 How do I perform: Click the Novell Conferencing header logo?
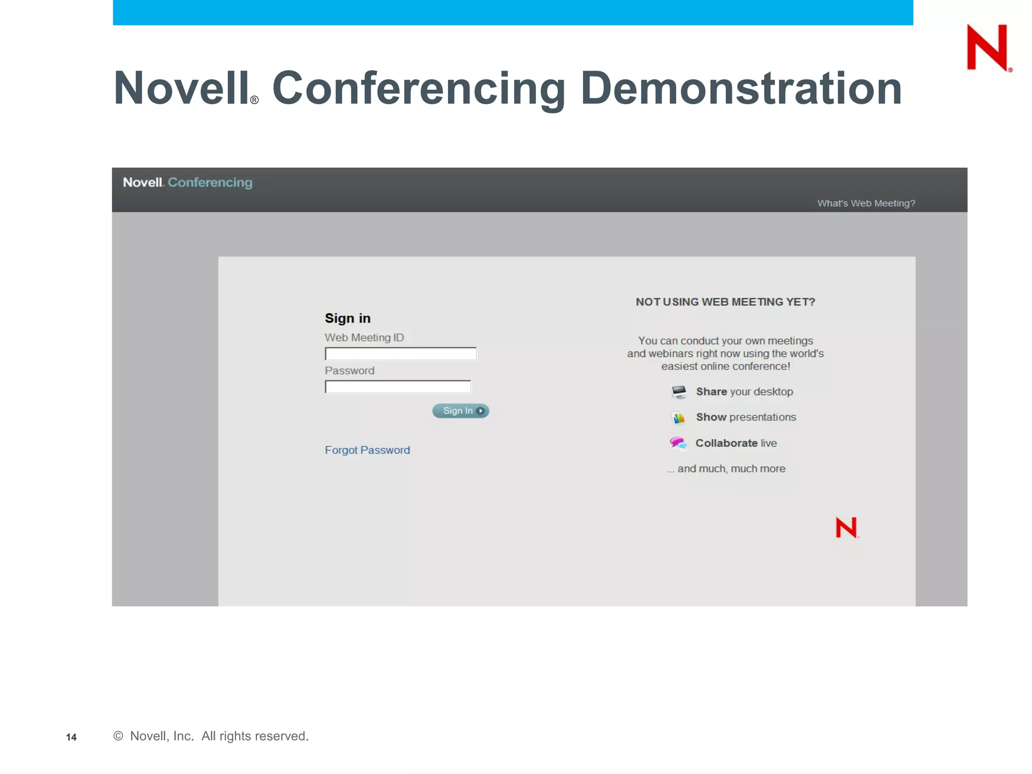[187, 182]
